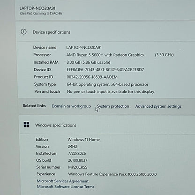
Task: Click the System type label
Action: [45, 84]
